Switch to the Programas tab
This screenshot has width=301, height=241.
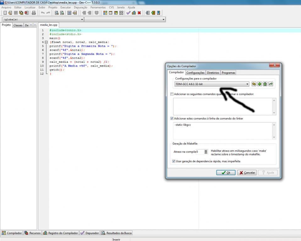pos(228,73)
